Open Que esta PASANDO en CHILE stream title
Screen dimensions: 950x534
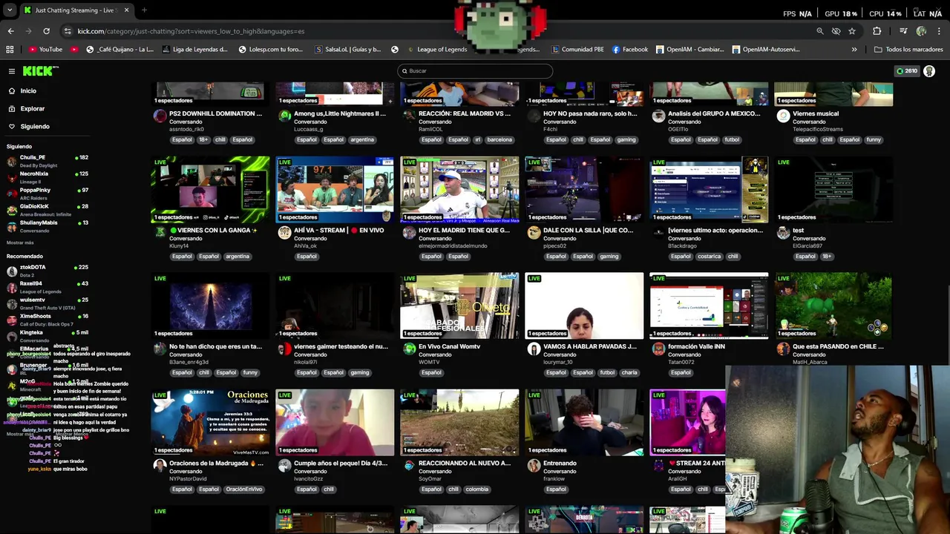coord(838,346)
